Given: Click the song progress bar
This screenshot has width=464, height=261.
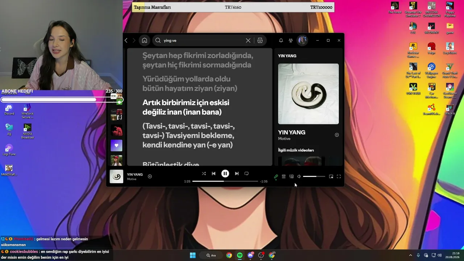Looking at the screenshot, I should click(x=225, y=181).
